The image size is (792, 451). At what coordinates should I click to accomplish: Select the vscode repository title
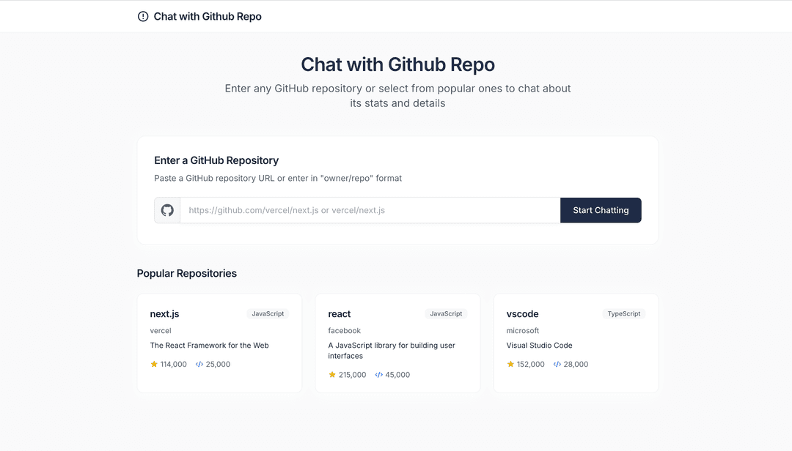point(522,314)
